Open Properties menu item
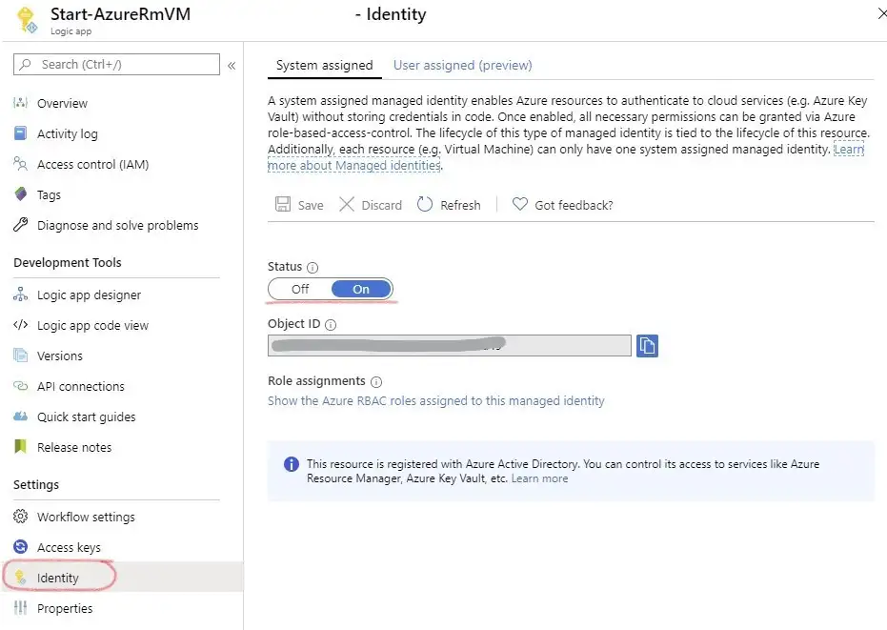 pos(65,608)
